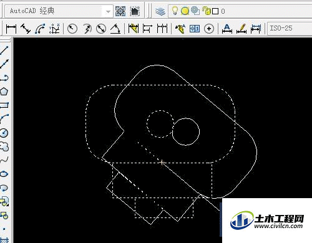Click the My Workspace icon

point(135,11)
